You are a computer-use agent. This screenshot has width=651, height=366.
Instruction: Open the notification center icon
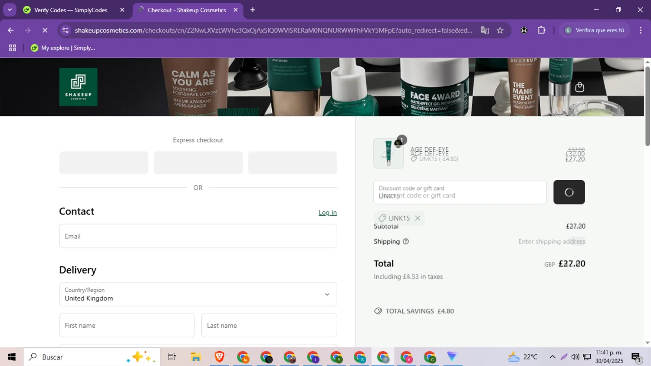(x=636, y=357)
